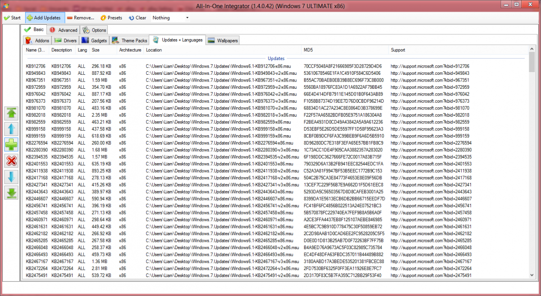541x296 pixels.
Task: Click the vertical scrollbar thumb
Action: 532,62
